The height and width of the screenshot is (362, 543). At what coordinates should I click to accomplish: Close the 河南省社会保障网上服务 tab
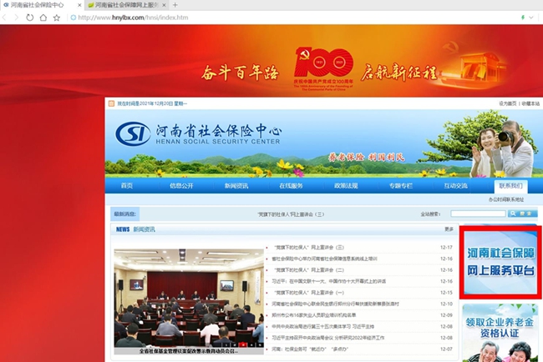[164, 5]
